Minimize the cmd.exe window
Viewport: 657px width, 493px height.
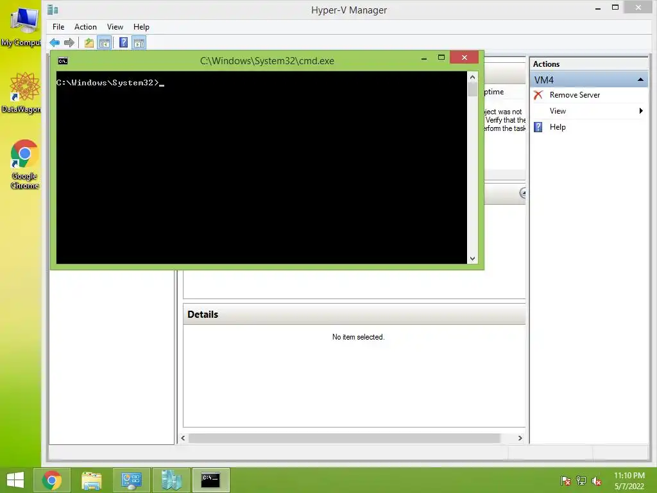tap(424, 58)
